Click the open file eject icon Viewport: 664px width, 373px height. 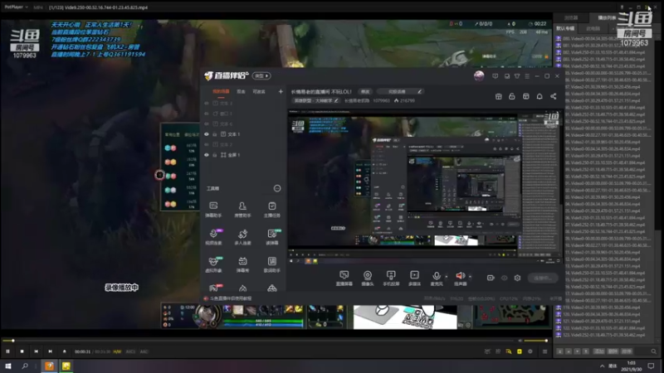[x=65, y=351]
